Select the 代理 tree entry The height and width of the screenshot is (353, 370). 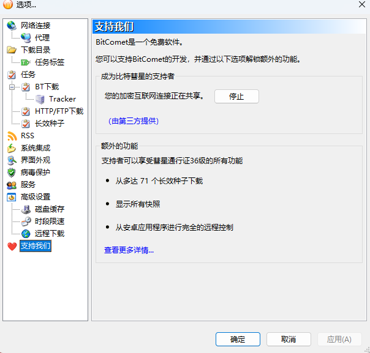tap(42, 38)
